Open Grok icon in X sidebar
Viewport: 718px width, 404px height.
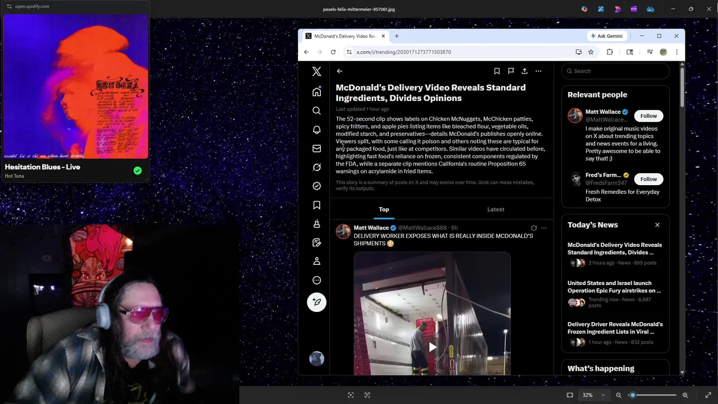pyautogui.click(x=316, y=167)
